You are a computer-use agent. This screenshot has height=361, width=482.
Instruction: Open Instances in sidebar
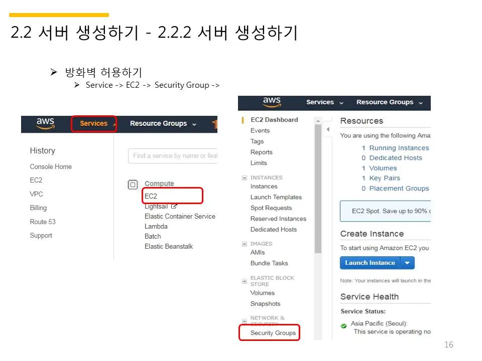264,187
